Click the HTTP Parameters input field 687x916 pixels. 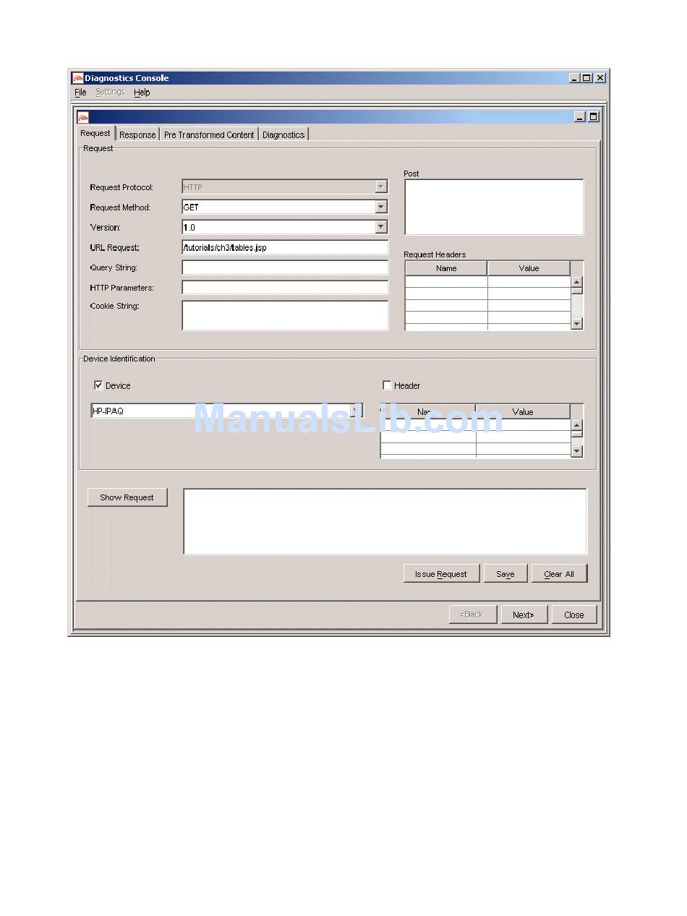(285, 288)
